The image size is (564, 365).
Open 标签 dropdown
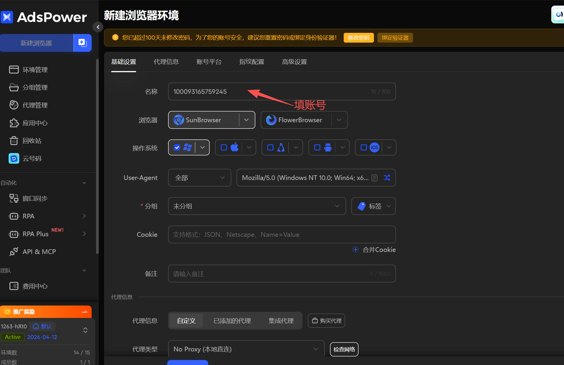click(x=373, y=206)
